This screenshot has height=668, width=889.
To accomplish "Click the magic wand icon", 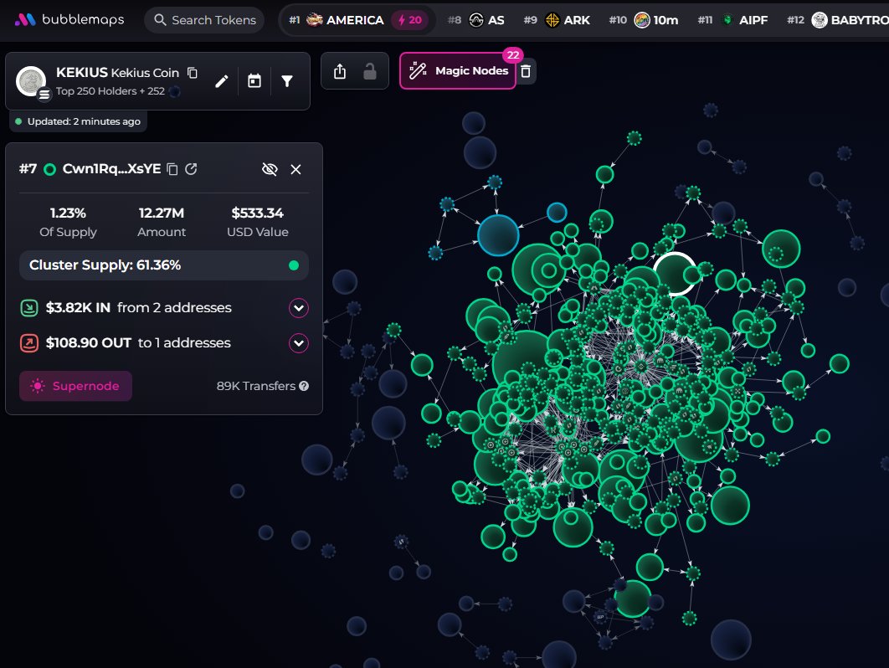I will (x=418, y=70).
